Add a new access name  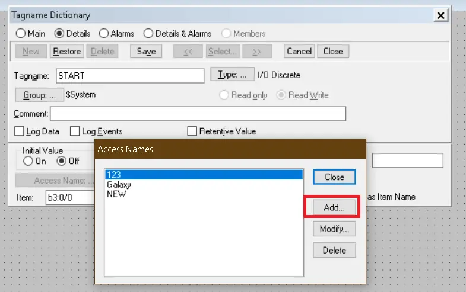pyautogui.click(x=334, y=207)
